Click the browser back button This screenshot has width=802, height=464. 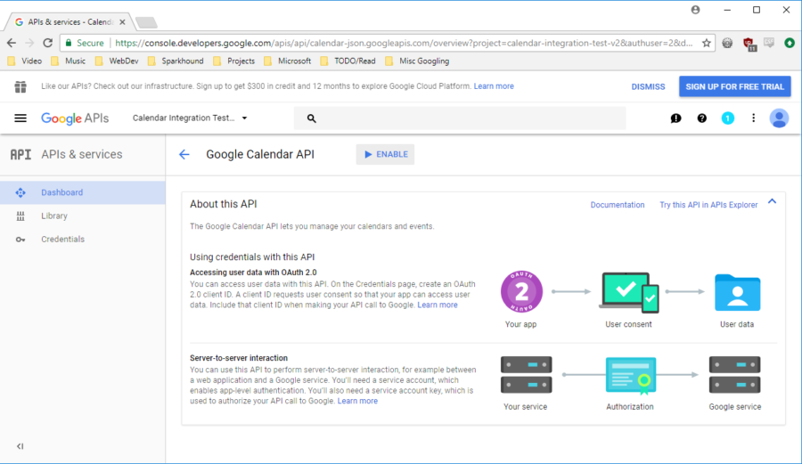point(12,43)
